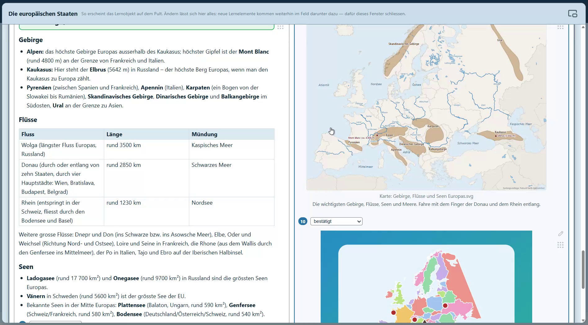The height and width of the screenshot is (325, 588).
Task: Click the title 'Die europäischen Staaten'
Action: 43,14
